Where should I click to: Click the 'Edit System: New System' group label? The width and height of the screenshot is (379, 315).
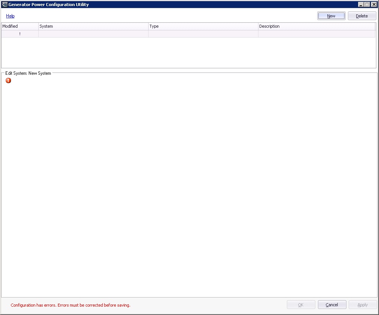coord(28,73)
